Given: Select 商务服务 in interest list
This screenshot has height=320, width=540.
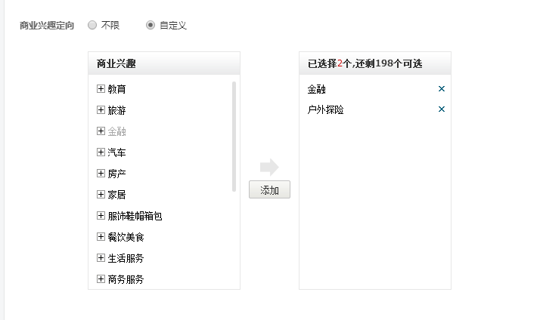Looking at the screenshot, I should click(x=126, y=279).
